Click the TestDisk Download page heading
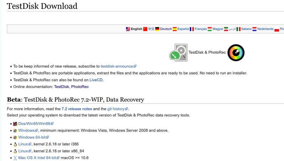Image resolution: width=284 pixels, height=161 pixels. pyautogui.click(x=42, y=6)
